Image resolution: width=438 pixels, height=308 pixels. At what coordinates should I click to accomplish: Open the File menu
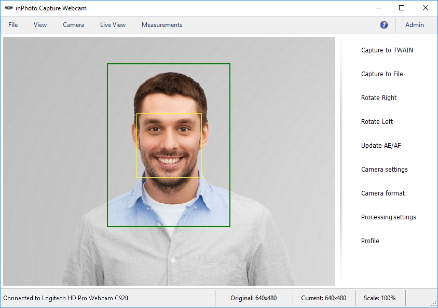tap(13, 25)
